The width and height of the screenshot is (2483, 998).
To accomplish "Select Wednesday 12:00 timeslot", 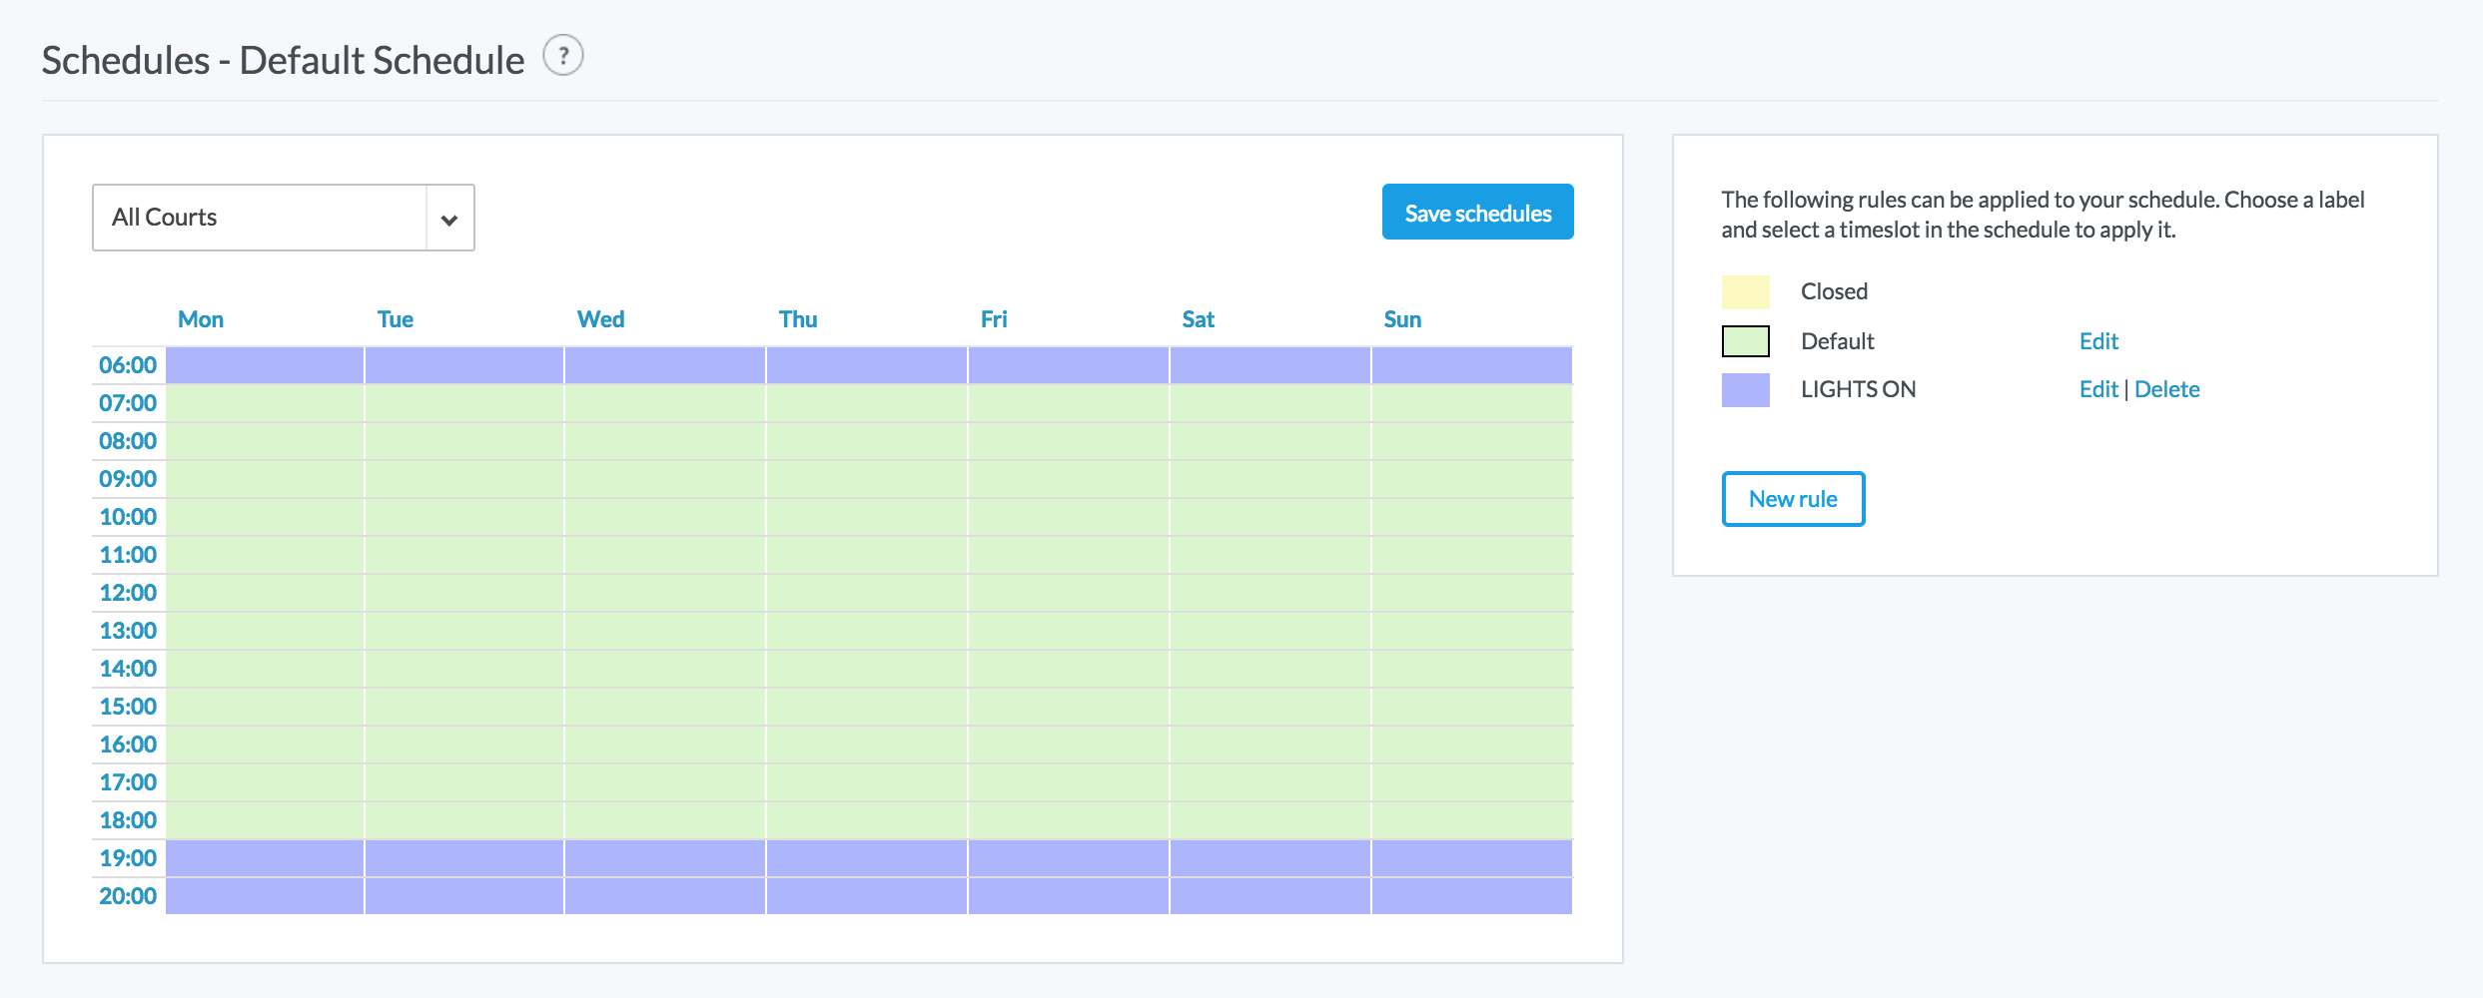I will coord(665,593).
